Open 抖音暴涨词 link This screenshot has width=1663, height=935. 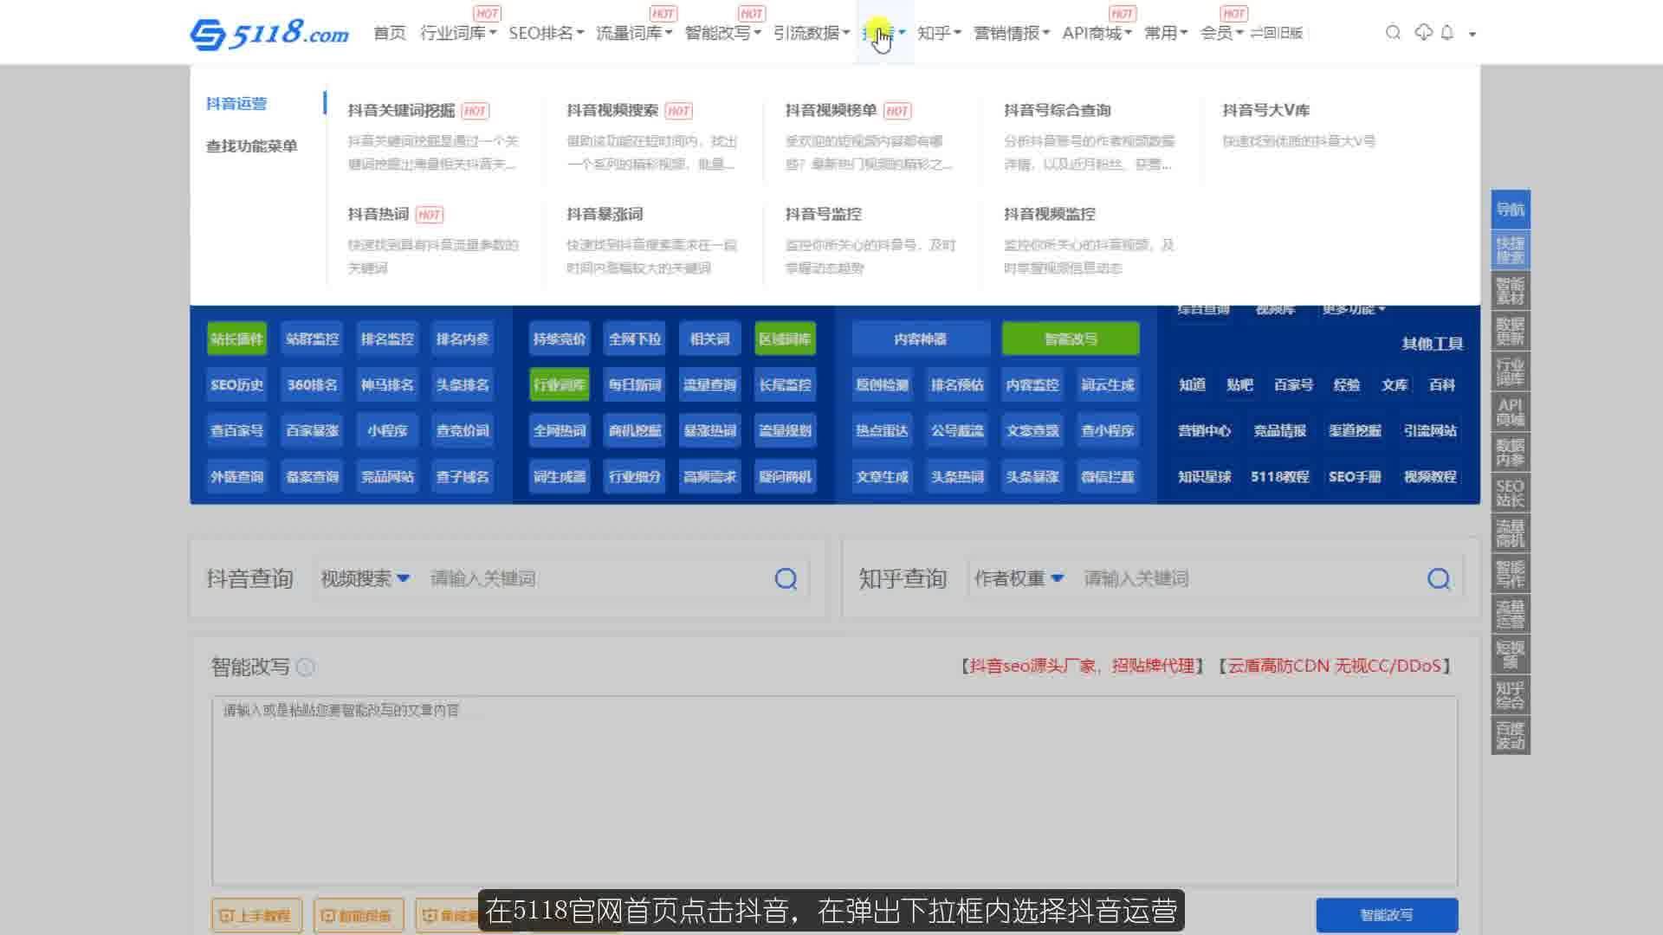point(605,214)
